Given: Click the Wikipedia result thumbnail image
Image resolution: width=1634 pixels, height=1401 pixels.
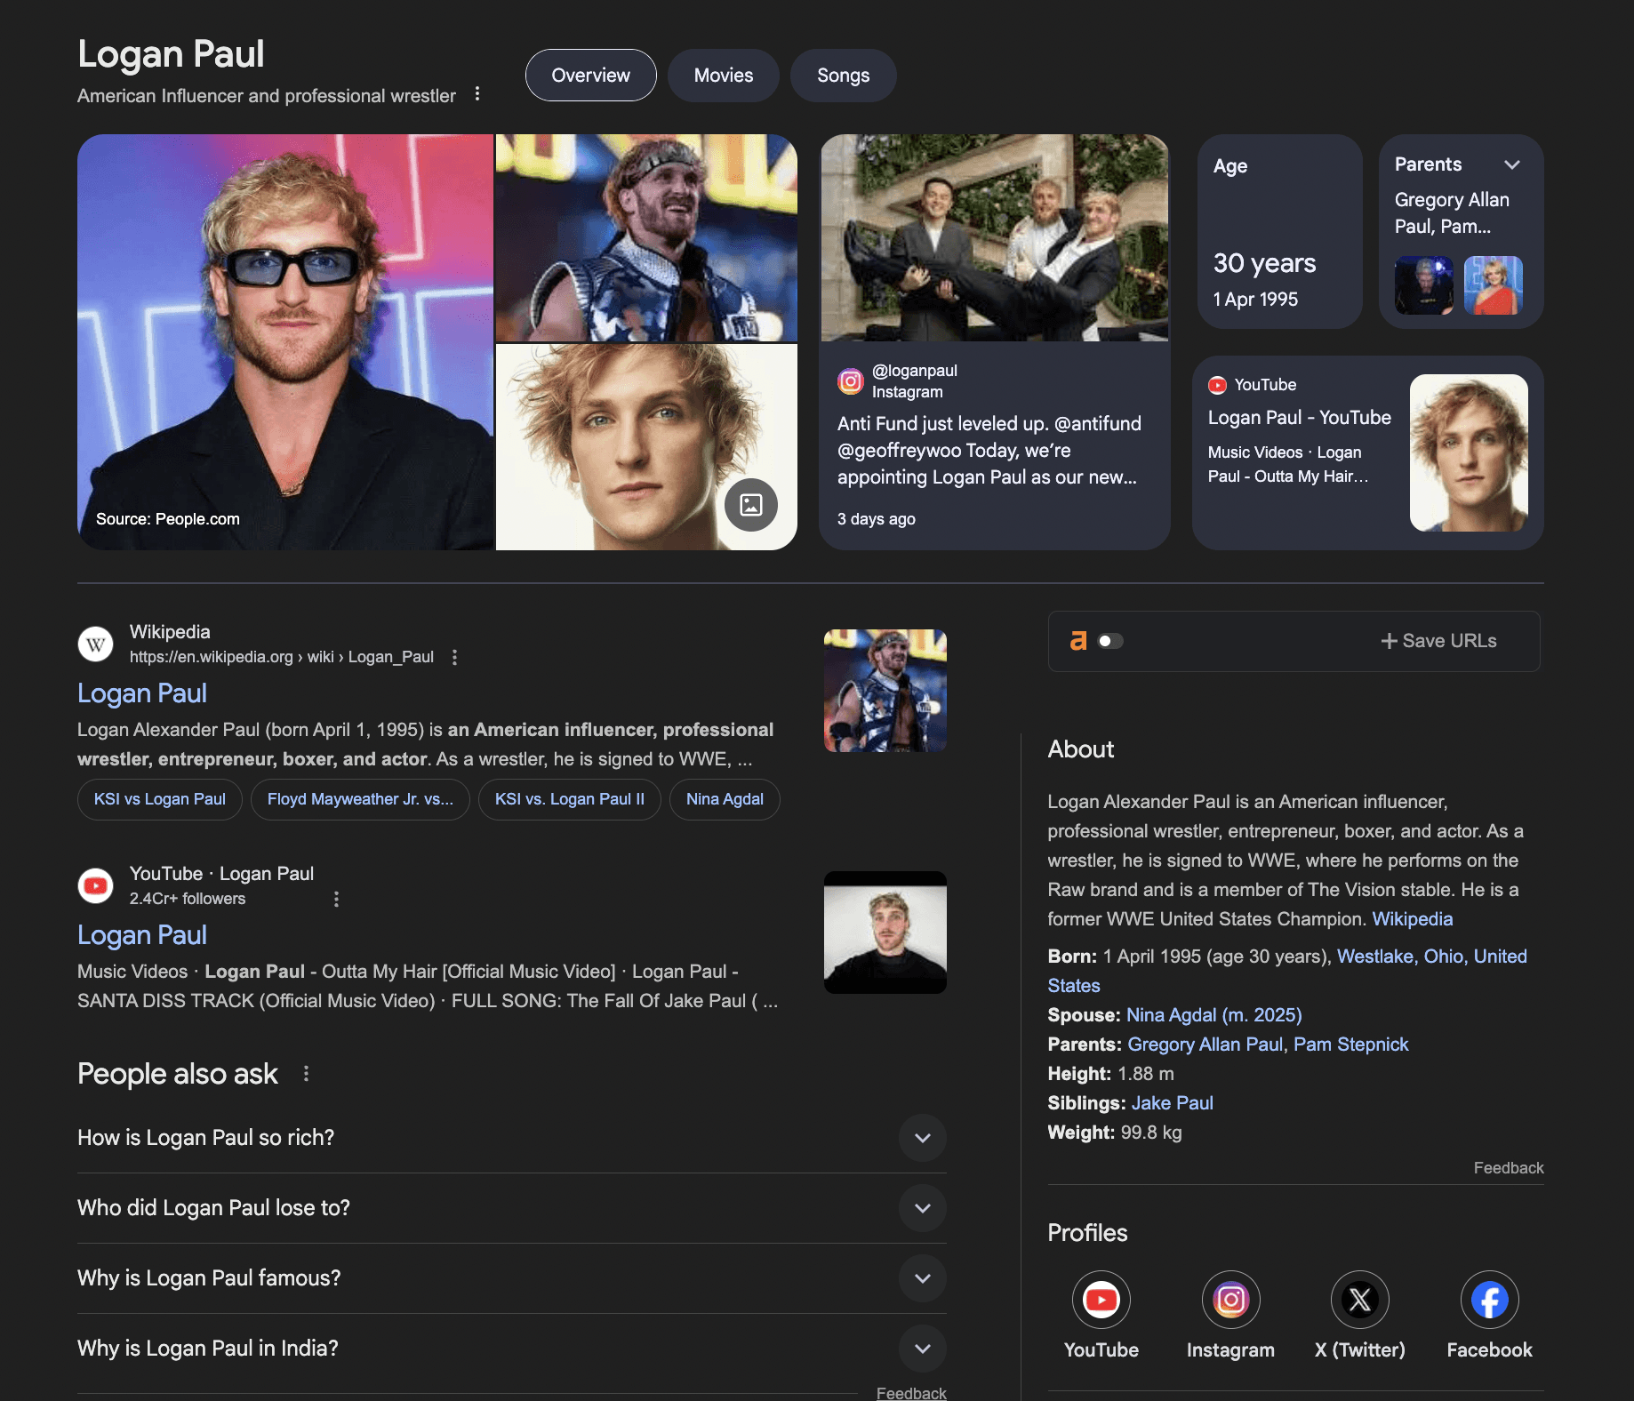Looking at the screenshot, I should [885, 691].
